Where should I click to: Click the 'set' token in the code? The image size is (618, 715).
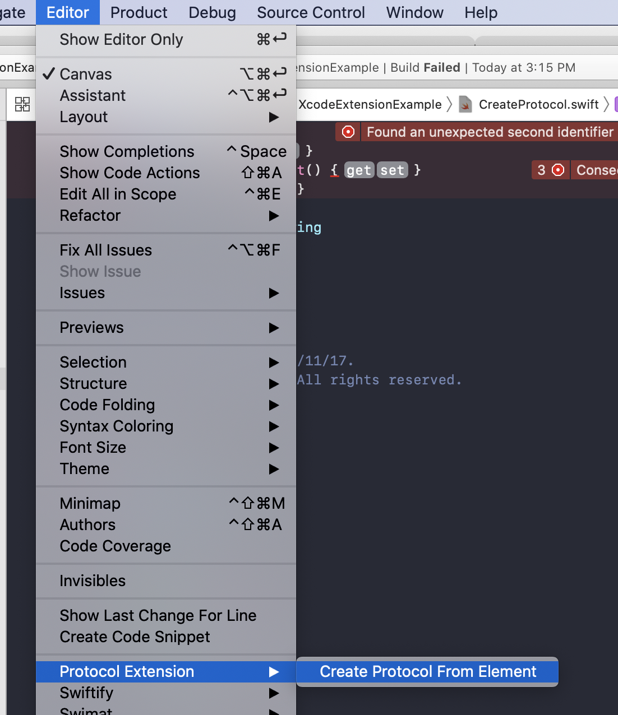tap(393, 170)
